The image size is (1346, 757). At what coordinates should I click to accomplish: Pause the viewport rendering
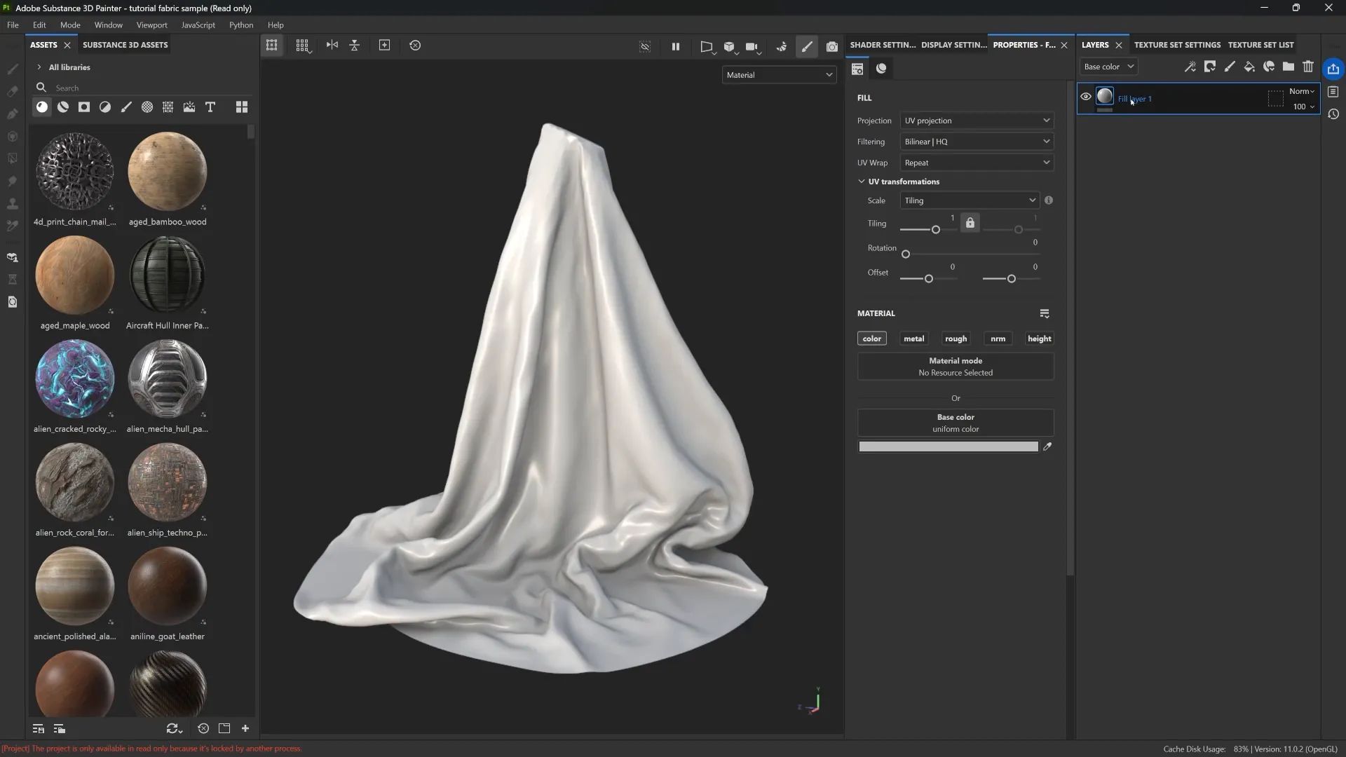[676, 46]
